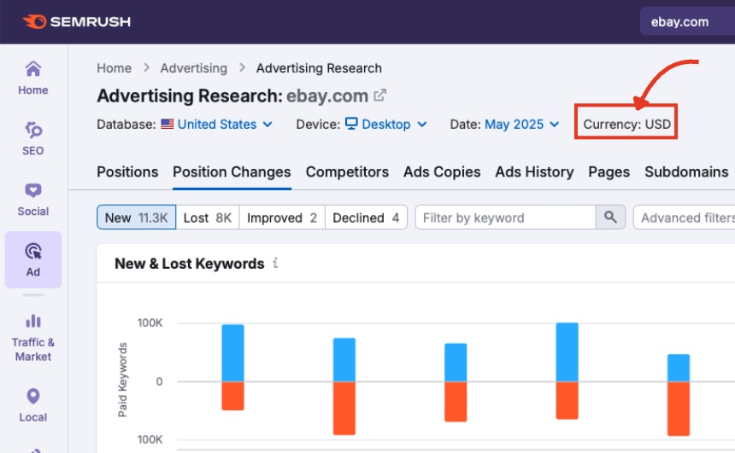This screenshot has height=453, width=735.
Task: Open the SEO sidebar section
Action: tap(32, 137)
